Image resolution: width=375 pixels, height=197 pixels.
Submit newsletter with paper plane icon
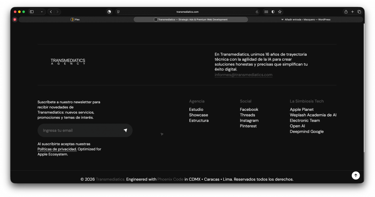click(125, 130)
